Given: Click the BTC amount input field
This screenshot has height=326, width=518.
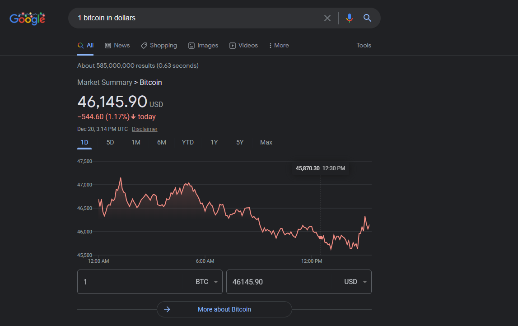Looking at the screenshot, I should click(135, 282).
